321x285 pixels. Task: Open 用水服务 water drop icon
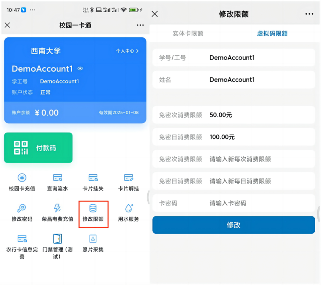point(128,208)
